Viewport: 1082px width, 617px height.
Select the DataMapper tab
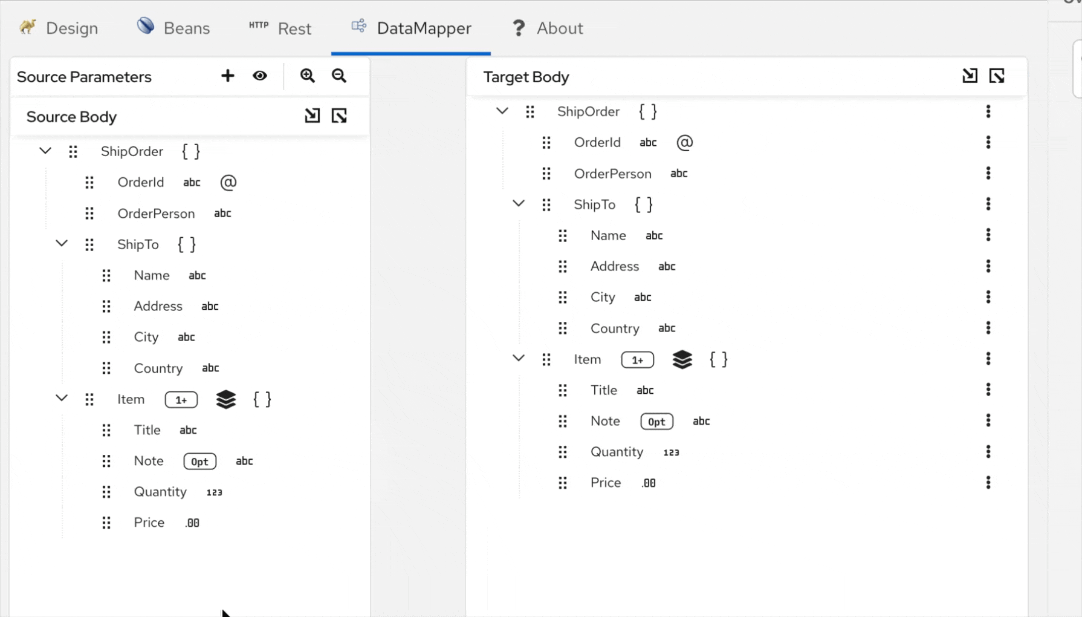[411, 28]
